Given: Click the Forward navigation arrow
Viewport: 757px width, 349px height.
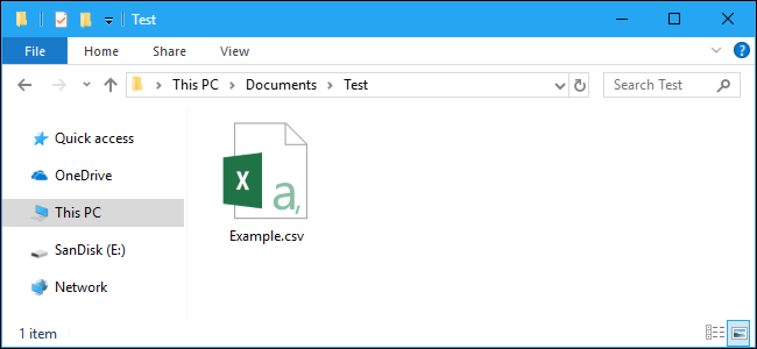Looking at the screenshot, I should pos(59,86).
